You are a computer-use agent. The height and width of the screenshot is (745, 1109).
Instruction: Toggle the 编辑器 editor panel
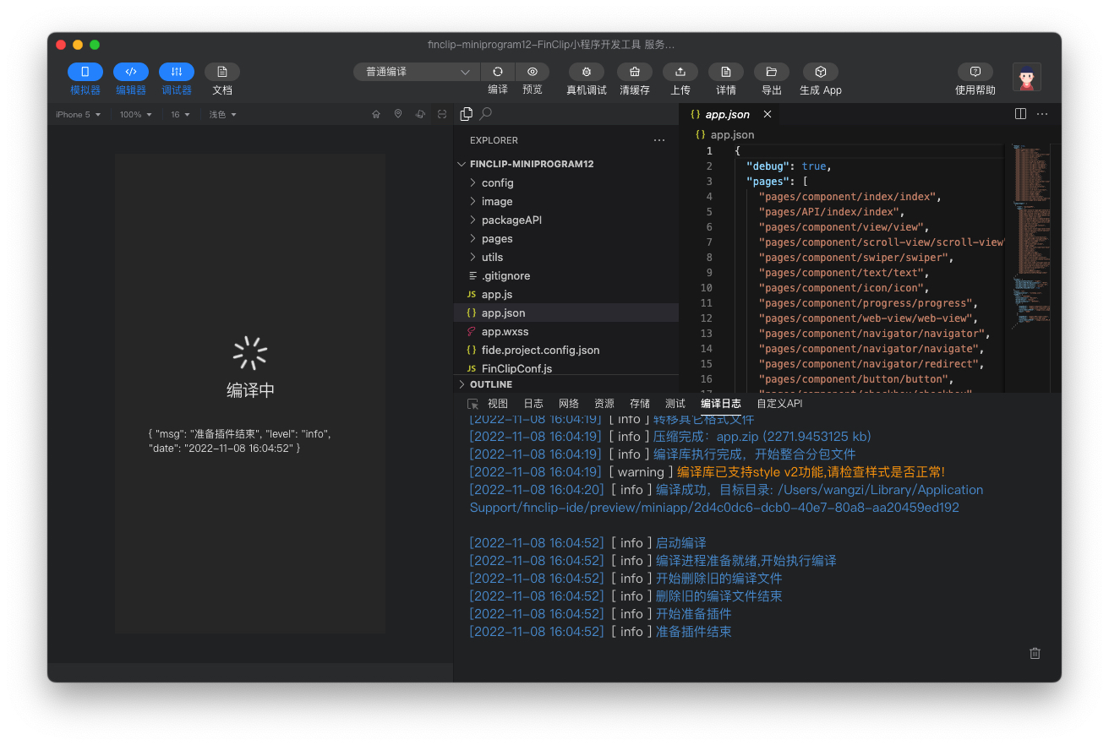coord(131,73)
